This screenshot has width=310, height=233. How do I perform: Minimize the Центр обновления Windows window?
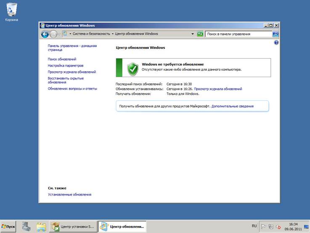click(x=266, y=25)
